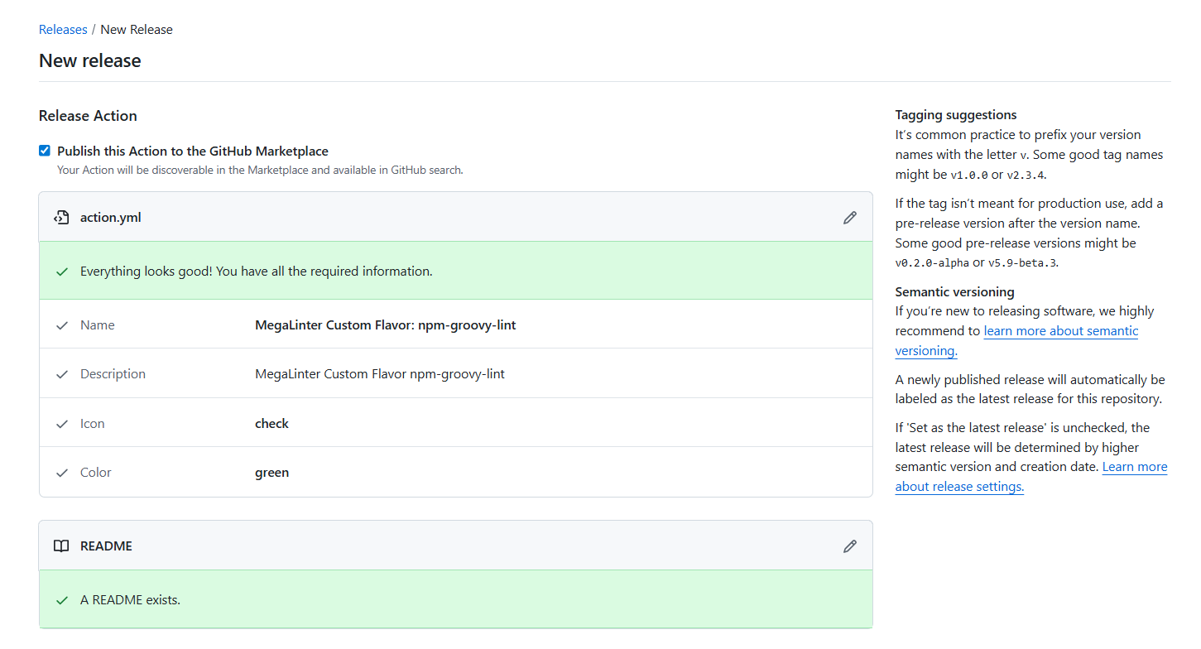Click the checkmark icon next to Description
Viewport: 1201px width, 649px height.
tap(61, 374)
